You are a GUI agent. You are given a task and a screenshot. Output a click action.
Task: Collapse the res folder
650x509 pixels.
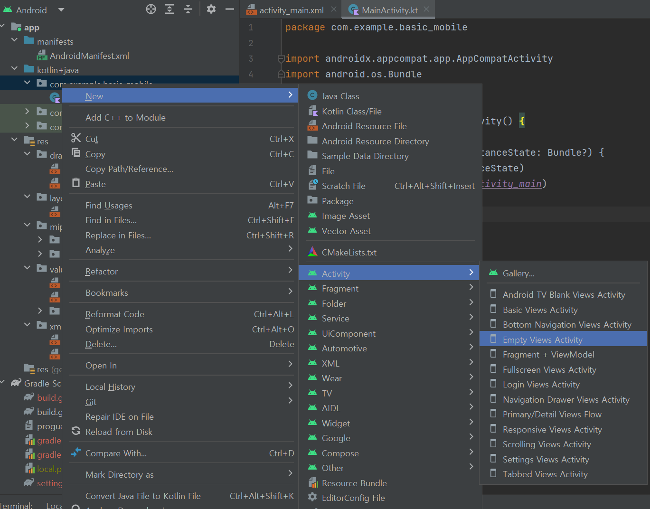[x=14, y=140]
